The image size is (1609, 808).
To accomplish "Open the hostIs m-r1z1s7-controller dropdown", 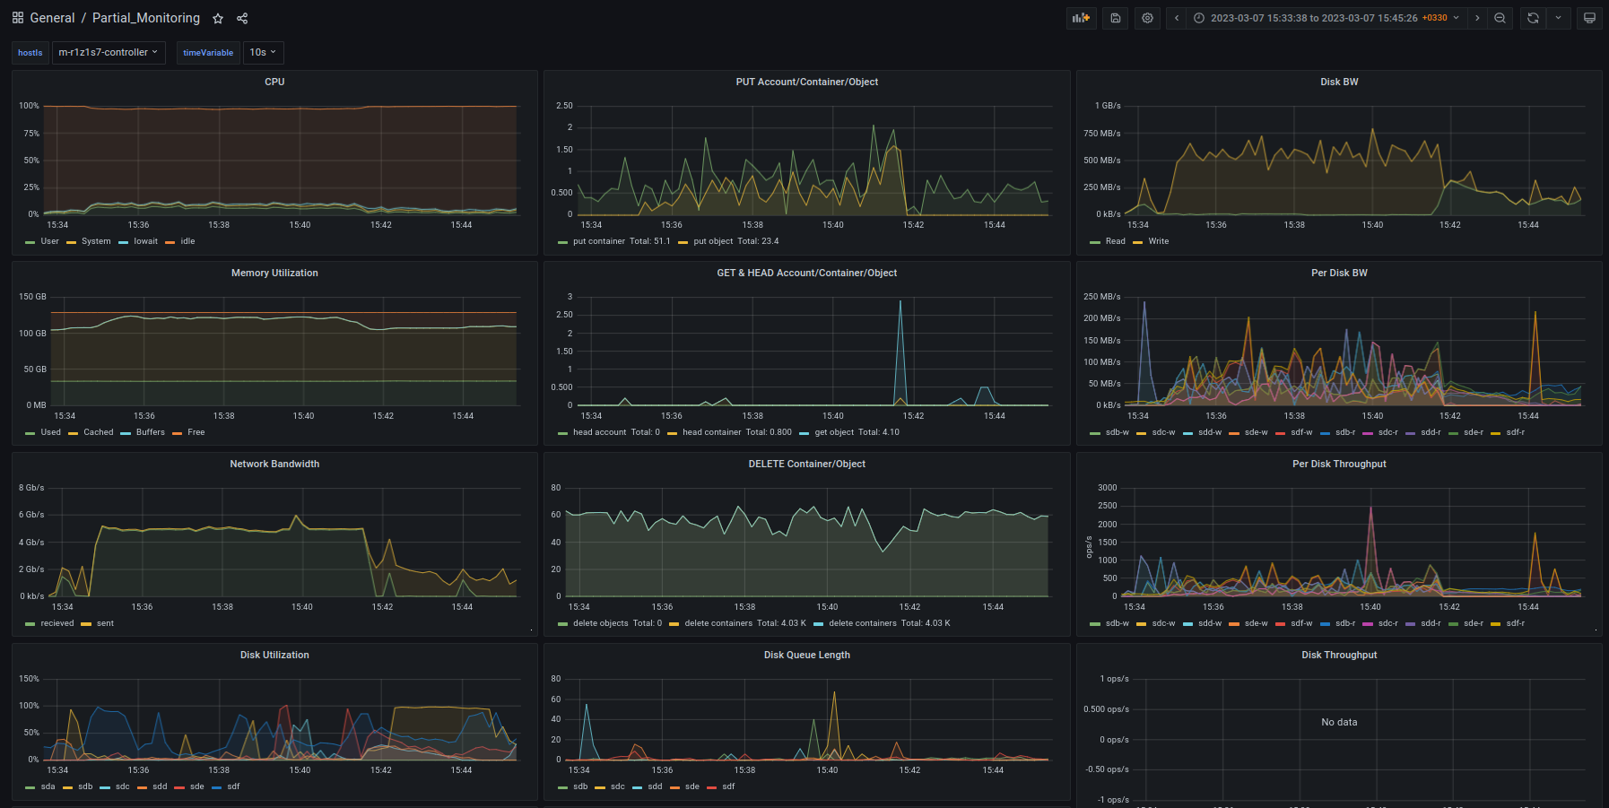I will (108, 53).
